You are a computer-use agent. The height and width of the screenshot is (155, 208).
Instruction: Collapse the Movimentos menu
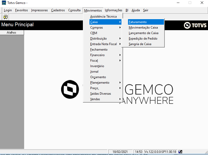point(93,10)
